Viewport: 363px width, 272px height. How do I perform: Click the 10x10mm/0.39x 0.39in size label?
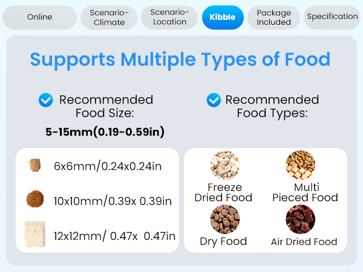point(113,201)
